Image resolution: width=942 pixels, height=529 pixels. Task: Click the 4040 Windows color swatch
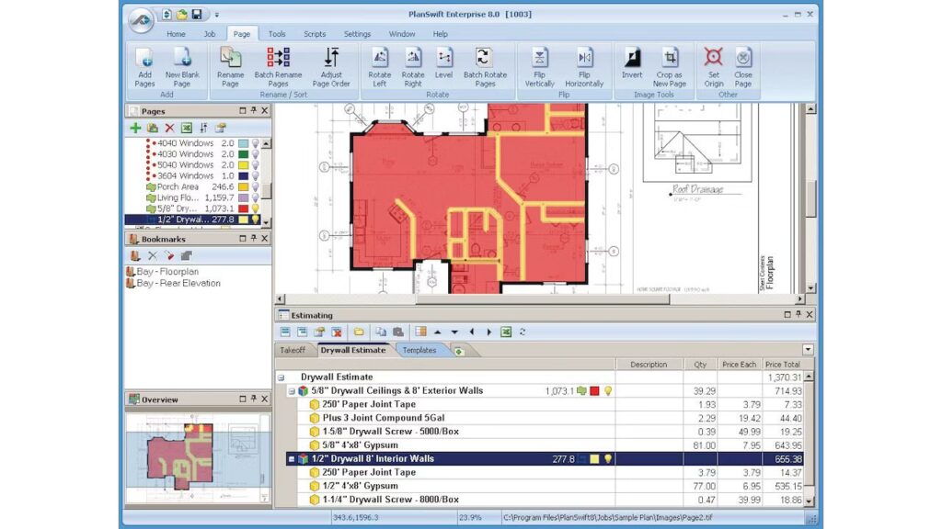tap(243, 143)
